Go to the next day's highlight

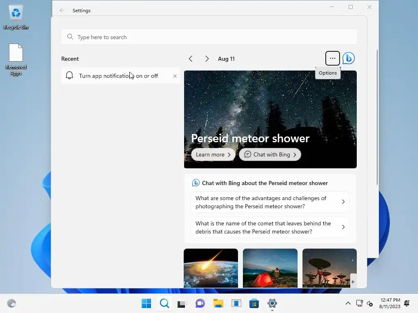[207, 59]
